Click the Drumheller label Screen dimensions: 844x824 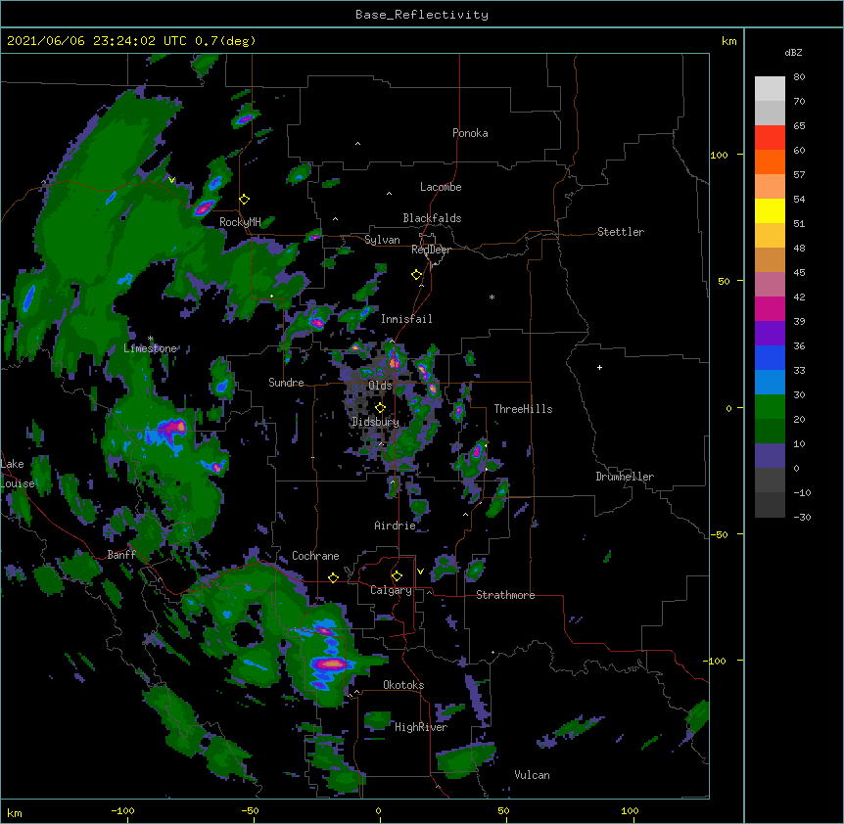(x=625, y=477)
